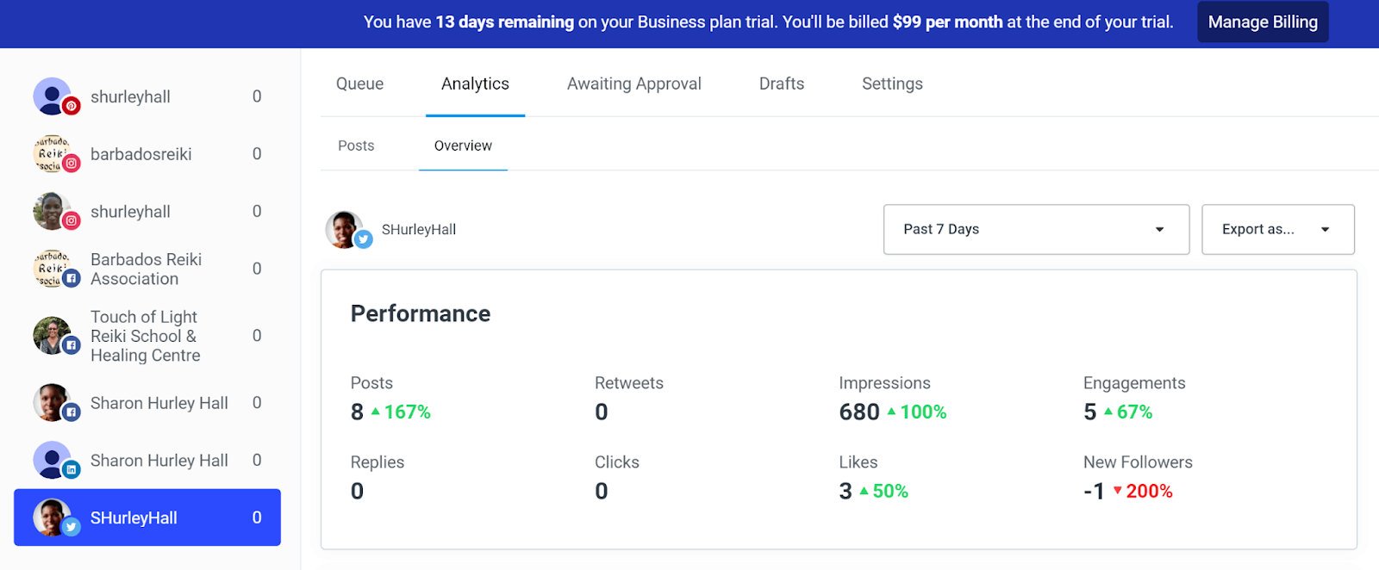Switch to the Posts sub-tab
Image resolution: width=1379 pixels, height=570 pixels.
tap(356, 146)
